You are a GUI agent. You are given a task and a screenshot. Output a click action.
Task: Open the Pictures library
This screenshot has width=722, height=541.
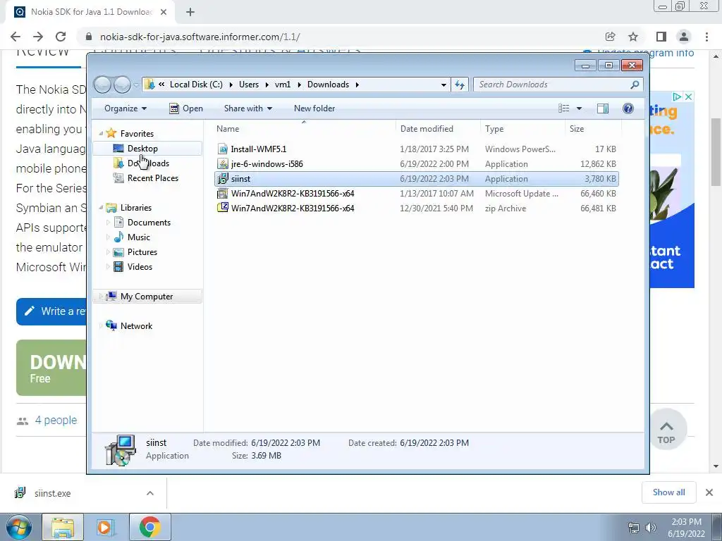click(142, 252)
